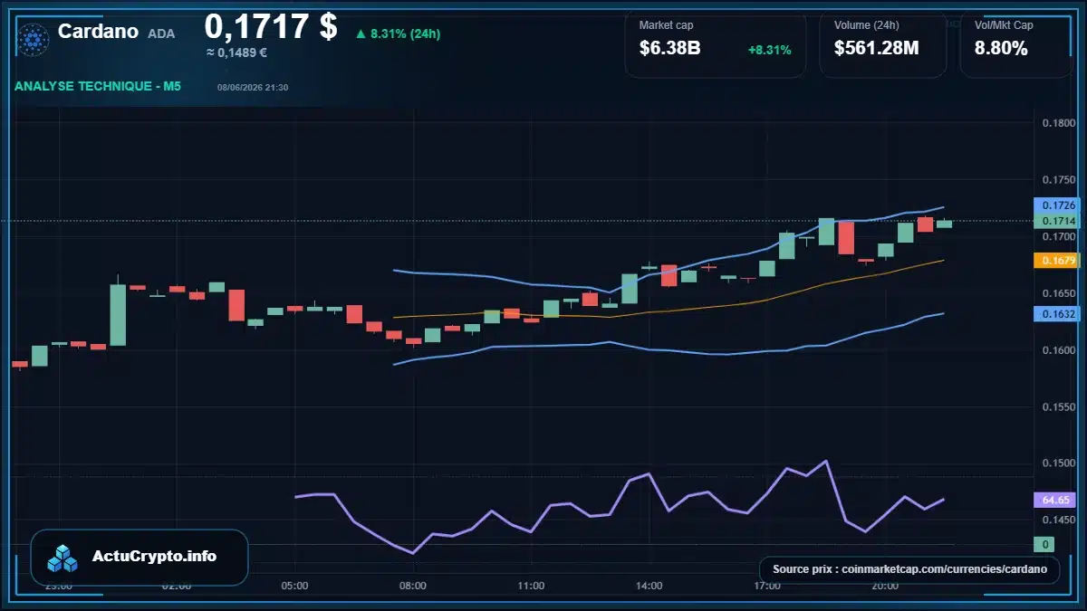Click the ≈ 0,1489 € euro price
1087x611 pixels.
[x=236, y=53]
